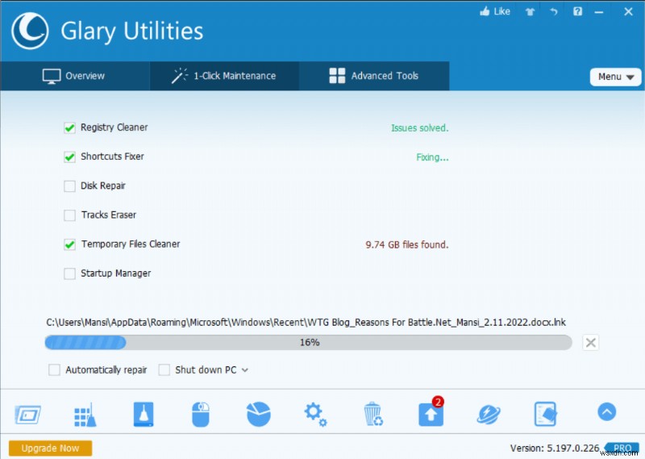645x459 pixels.
Task: Enable the Tracks Eraser checkbox
Action: [69, 215]
